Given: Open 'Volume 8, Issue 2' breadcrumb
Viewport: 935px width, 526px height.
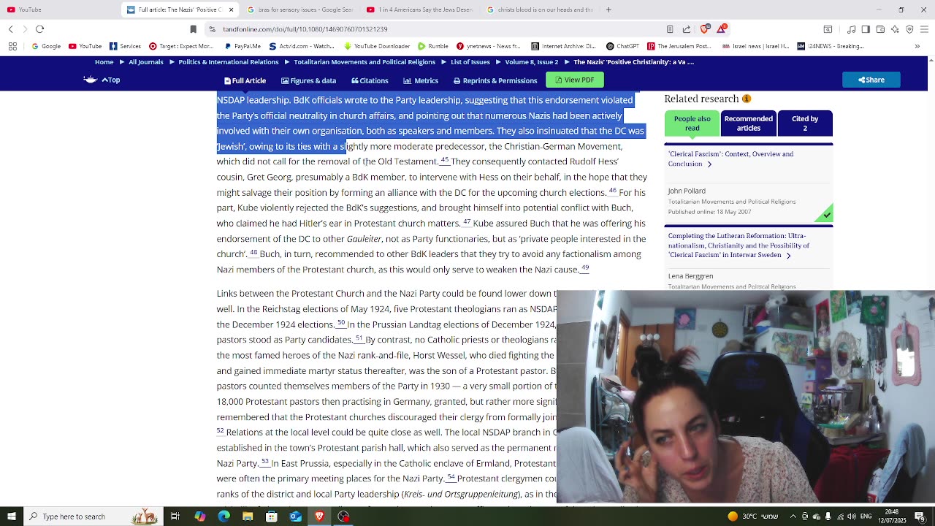Looking at the screenshot, I should [532, 62].
